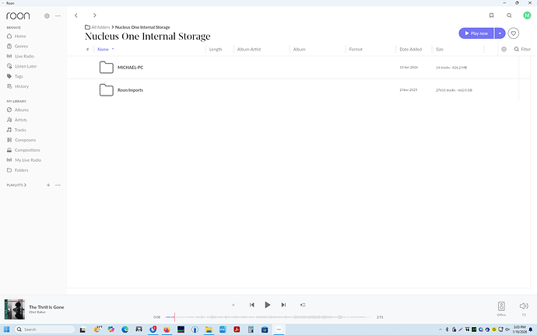Go forward with the right arrow

click(x=94, y=16)
